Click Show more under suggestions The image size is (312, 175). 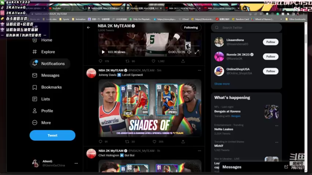(x=222, y=84)
